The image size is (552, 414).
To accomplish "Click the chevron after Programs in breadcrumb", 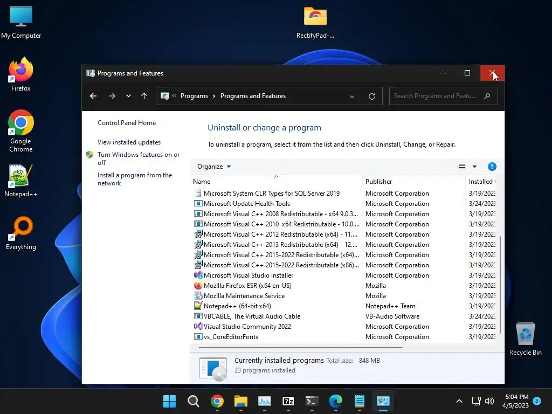I will click(214, 96).
